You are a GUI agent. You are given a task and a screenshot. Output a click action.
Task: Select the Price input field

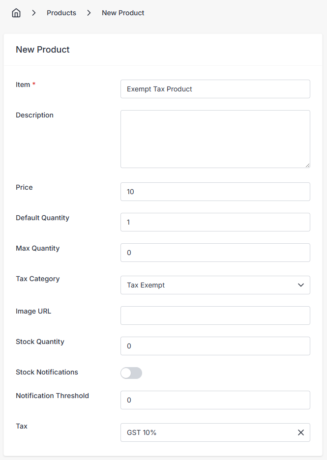[215, 192]
